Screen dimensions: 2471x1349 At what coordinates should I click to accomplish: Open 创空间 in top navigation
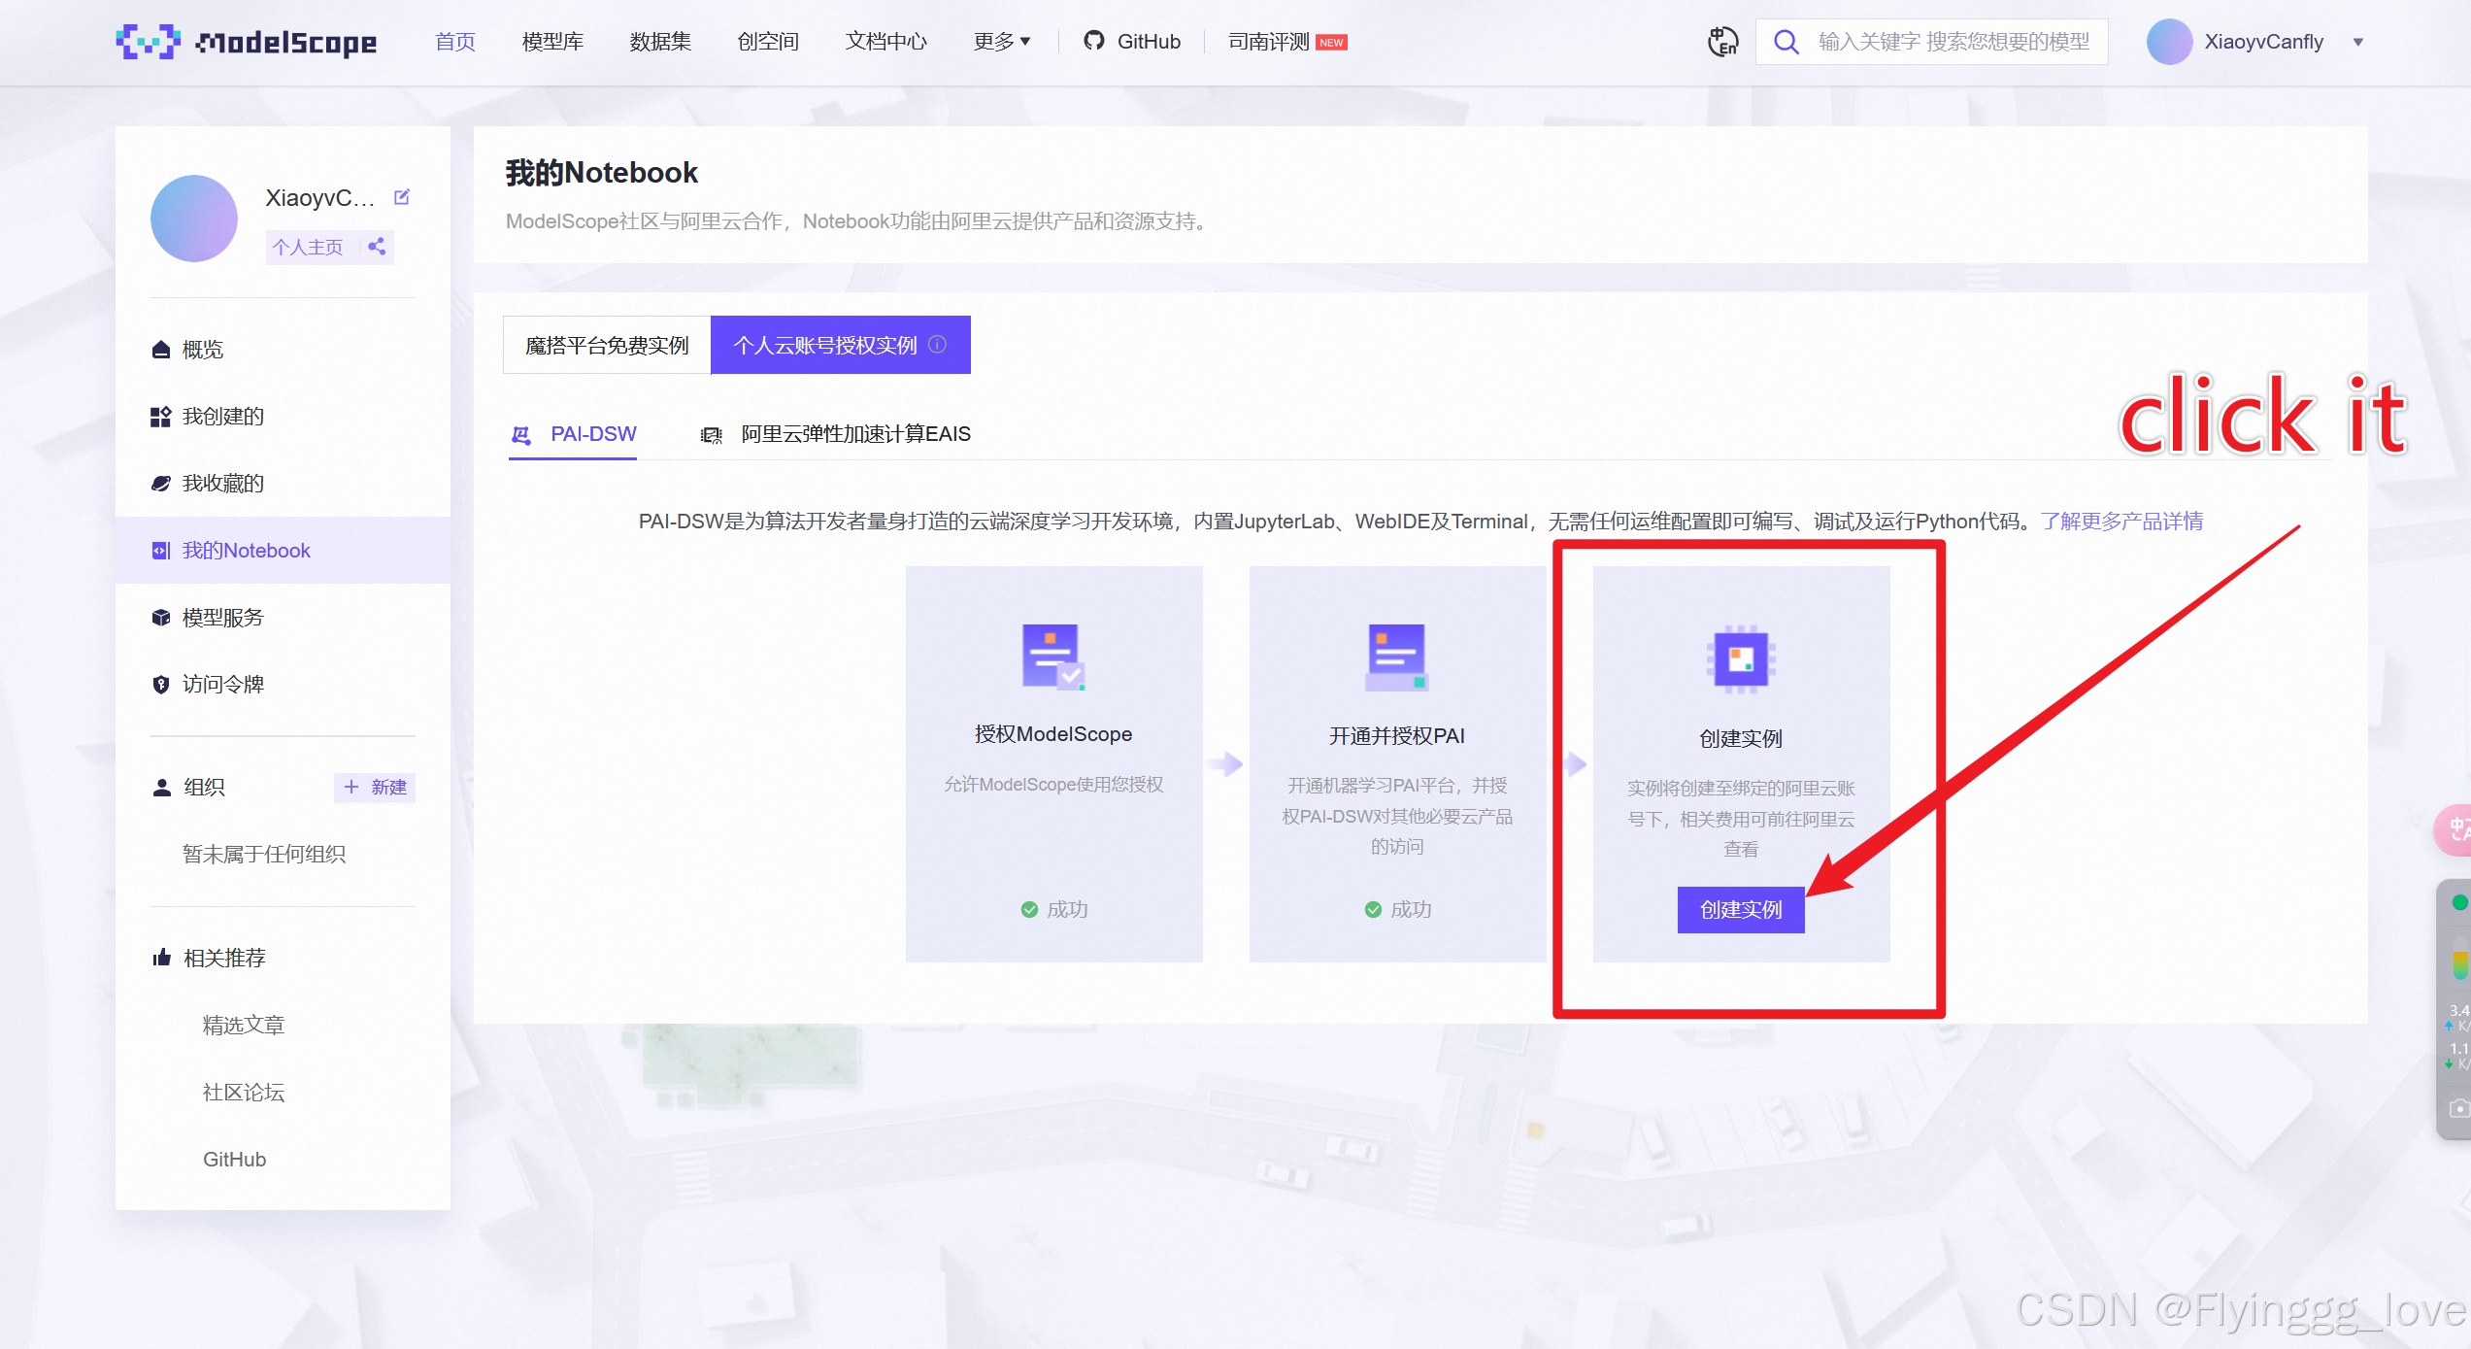(768, 41)
